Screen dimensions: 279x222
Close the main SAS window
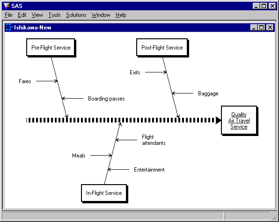(272, 6)
